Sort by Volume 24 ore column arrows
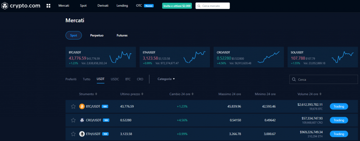 (320, 94)
